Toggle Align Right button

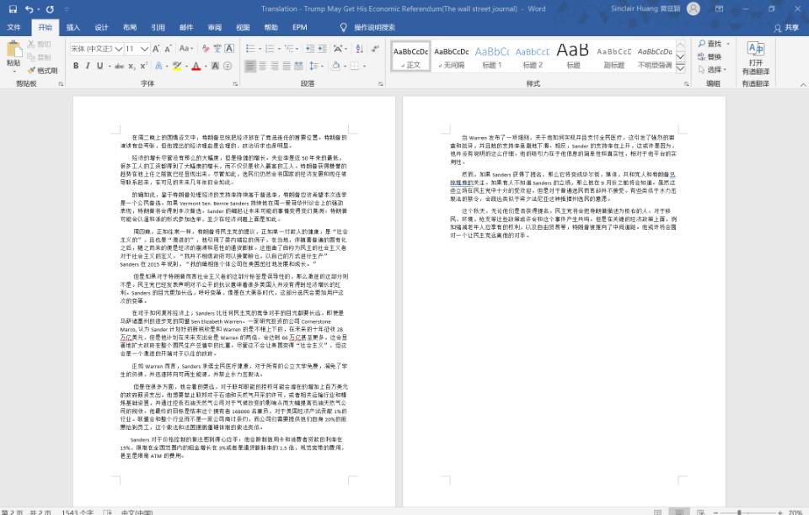(x=275, y=66)
